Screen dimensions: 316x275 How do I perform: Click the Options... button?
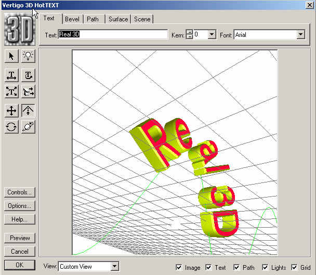pos(20,206)
